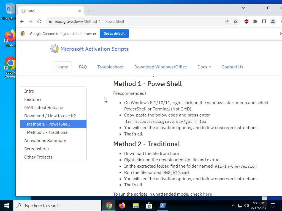Jump to Activations Summary section
Viewport: 282px width, 211px height.
[53, 141]
